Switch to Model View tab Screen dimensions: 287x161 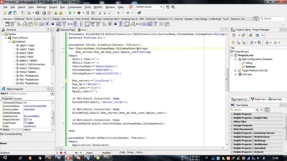coord(258,99)
